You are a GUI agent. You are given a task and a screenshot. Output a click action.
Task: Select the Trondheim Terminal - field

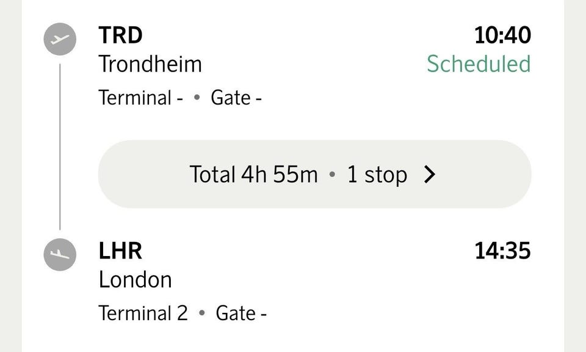(x=141, y=98)
